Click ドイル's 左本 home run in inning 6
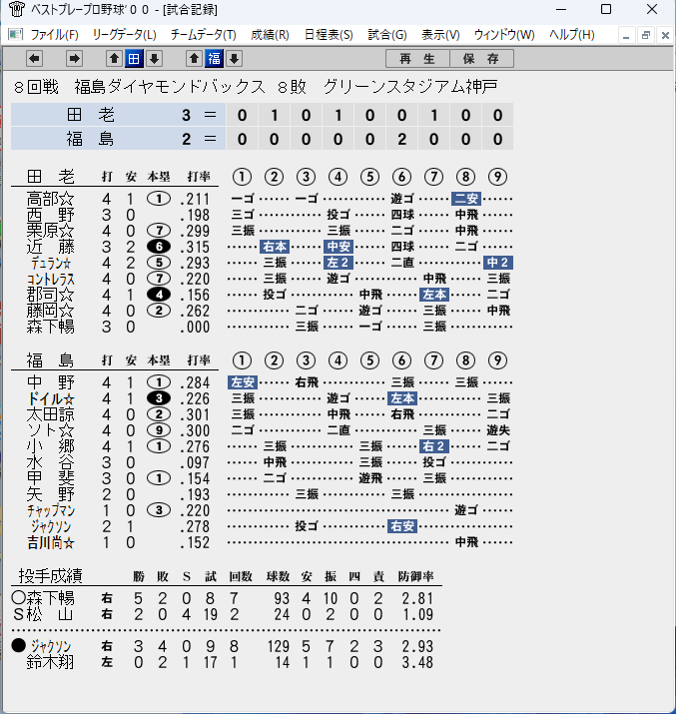 tap(402, 398)
